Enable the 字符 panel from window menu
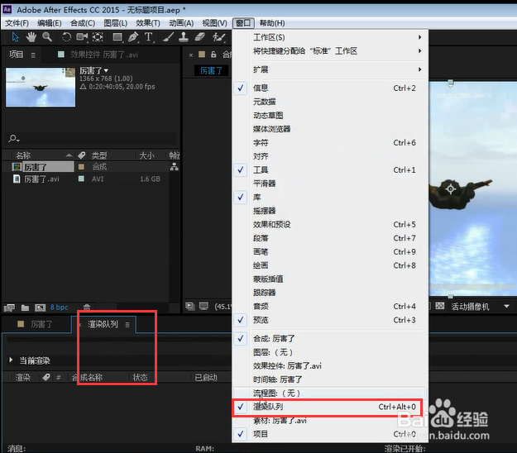 (x=331, y=143)
